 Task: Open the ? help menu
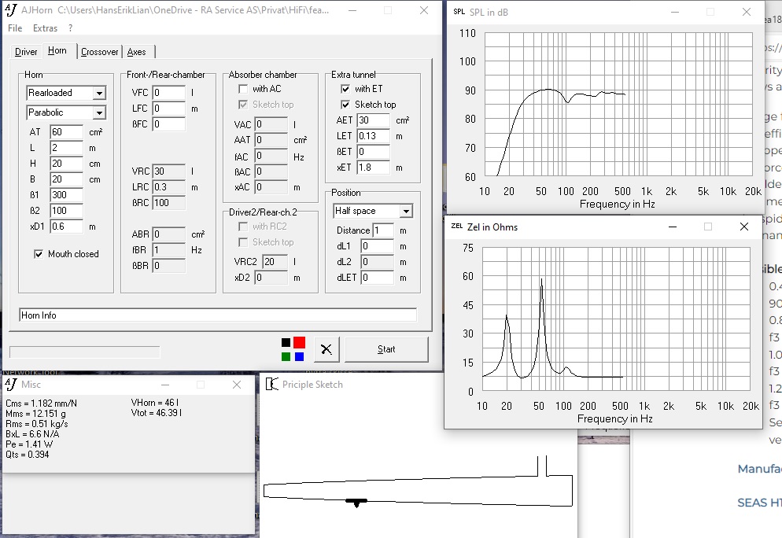click(x=70, y=28)
